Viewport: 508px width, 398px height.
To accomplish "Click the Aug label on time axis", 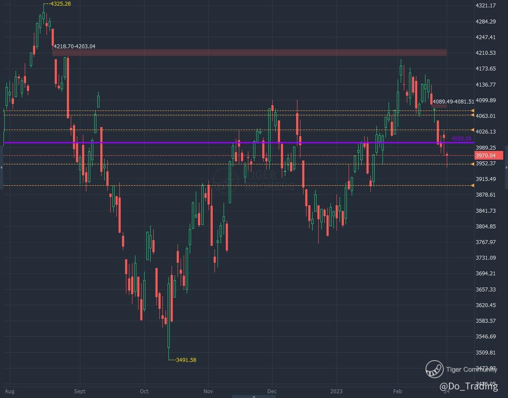I will point(10,391).
